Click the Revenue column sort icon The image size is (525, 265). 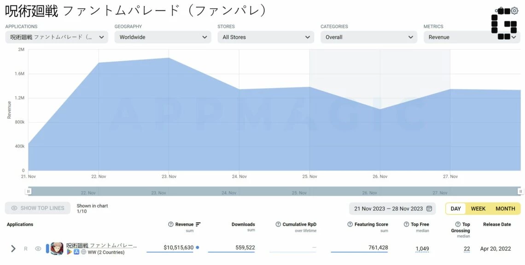click(x=198, y=224)
